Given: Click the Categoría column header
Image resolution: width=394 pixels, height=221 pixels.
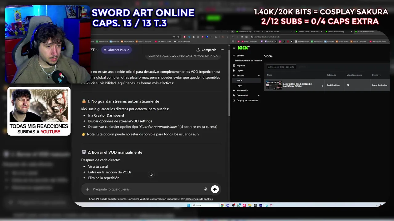Looking at the screenshot, I should click(x=331, y=75).
